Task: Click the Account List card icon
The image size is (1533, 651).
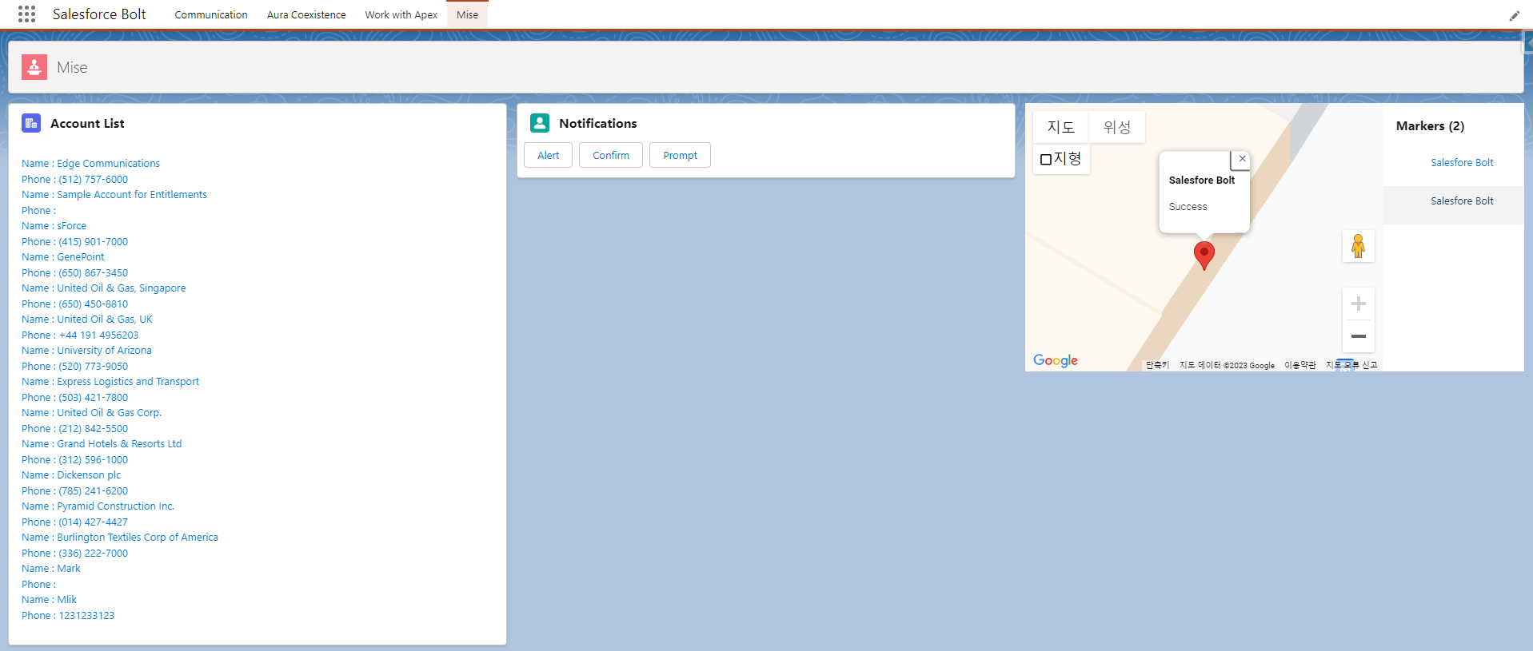Action: pos(31,123)
